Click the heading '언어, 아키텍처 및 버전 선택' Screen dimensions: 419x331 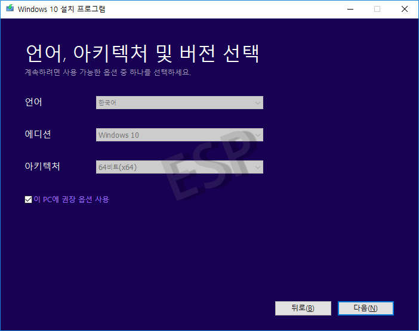143,54
